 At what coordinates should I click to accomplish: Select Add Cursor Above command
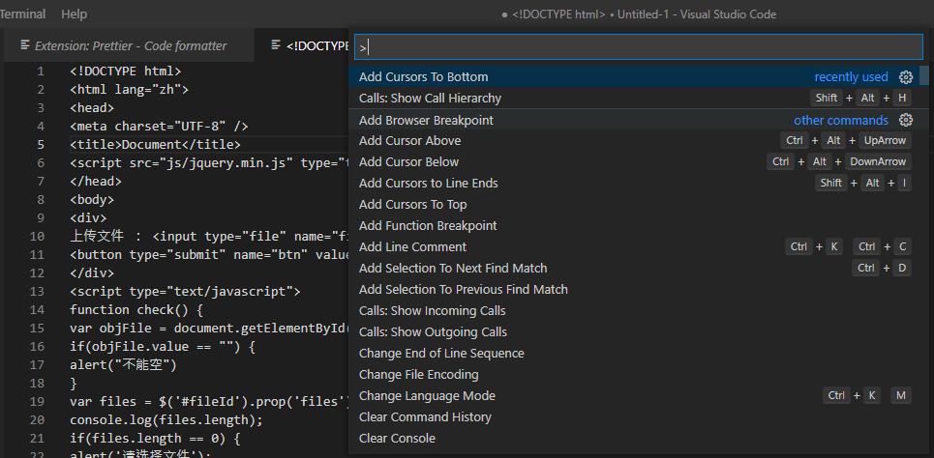point(409,141)
